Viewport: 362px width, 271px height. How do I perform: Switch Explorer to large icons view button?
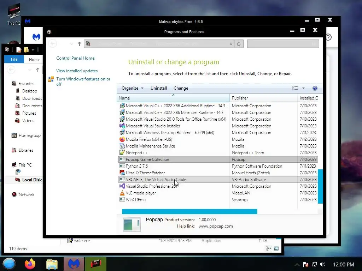pos(276,248)
